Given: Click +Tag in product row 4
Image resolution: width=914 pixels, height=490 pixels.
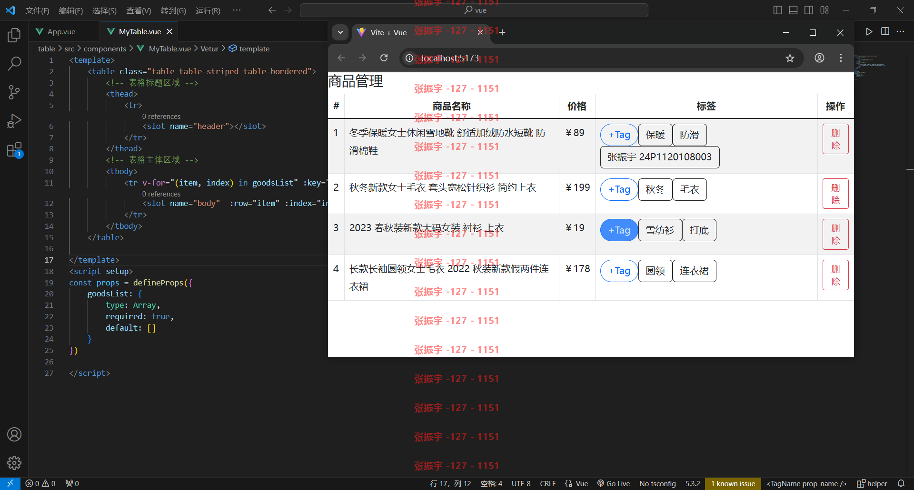Looking at the screenshot, I should 619,271.
